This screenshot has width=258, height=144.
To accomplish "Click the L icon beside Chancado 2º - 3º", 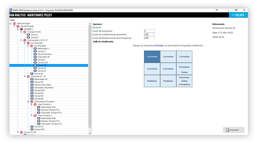I will tap(28, 77).
